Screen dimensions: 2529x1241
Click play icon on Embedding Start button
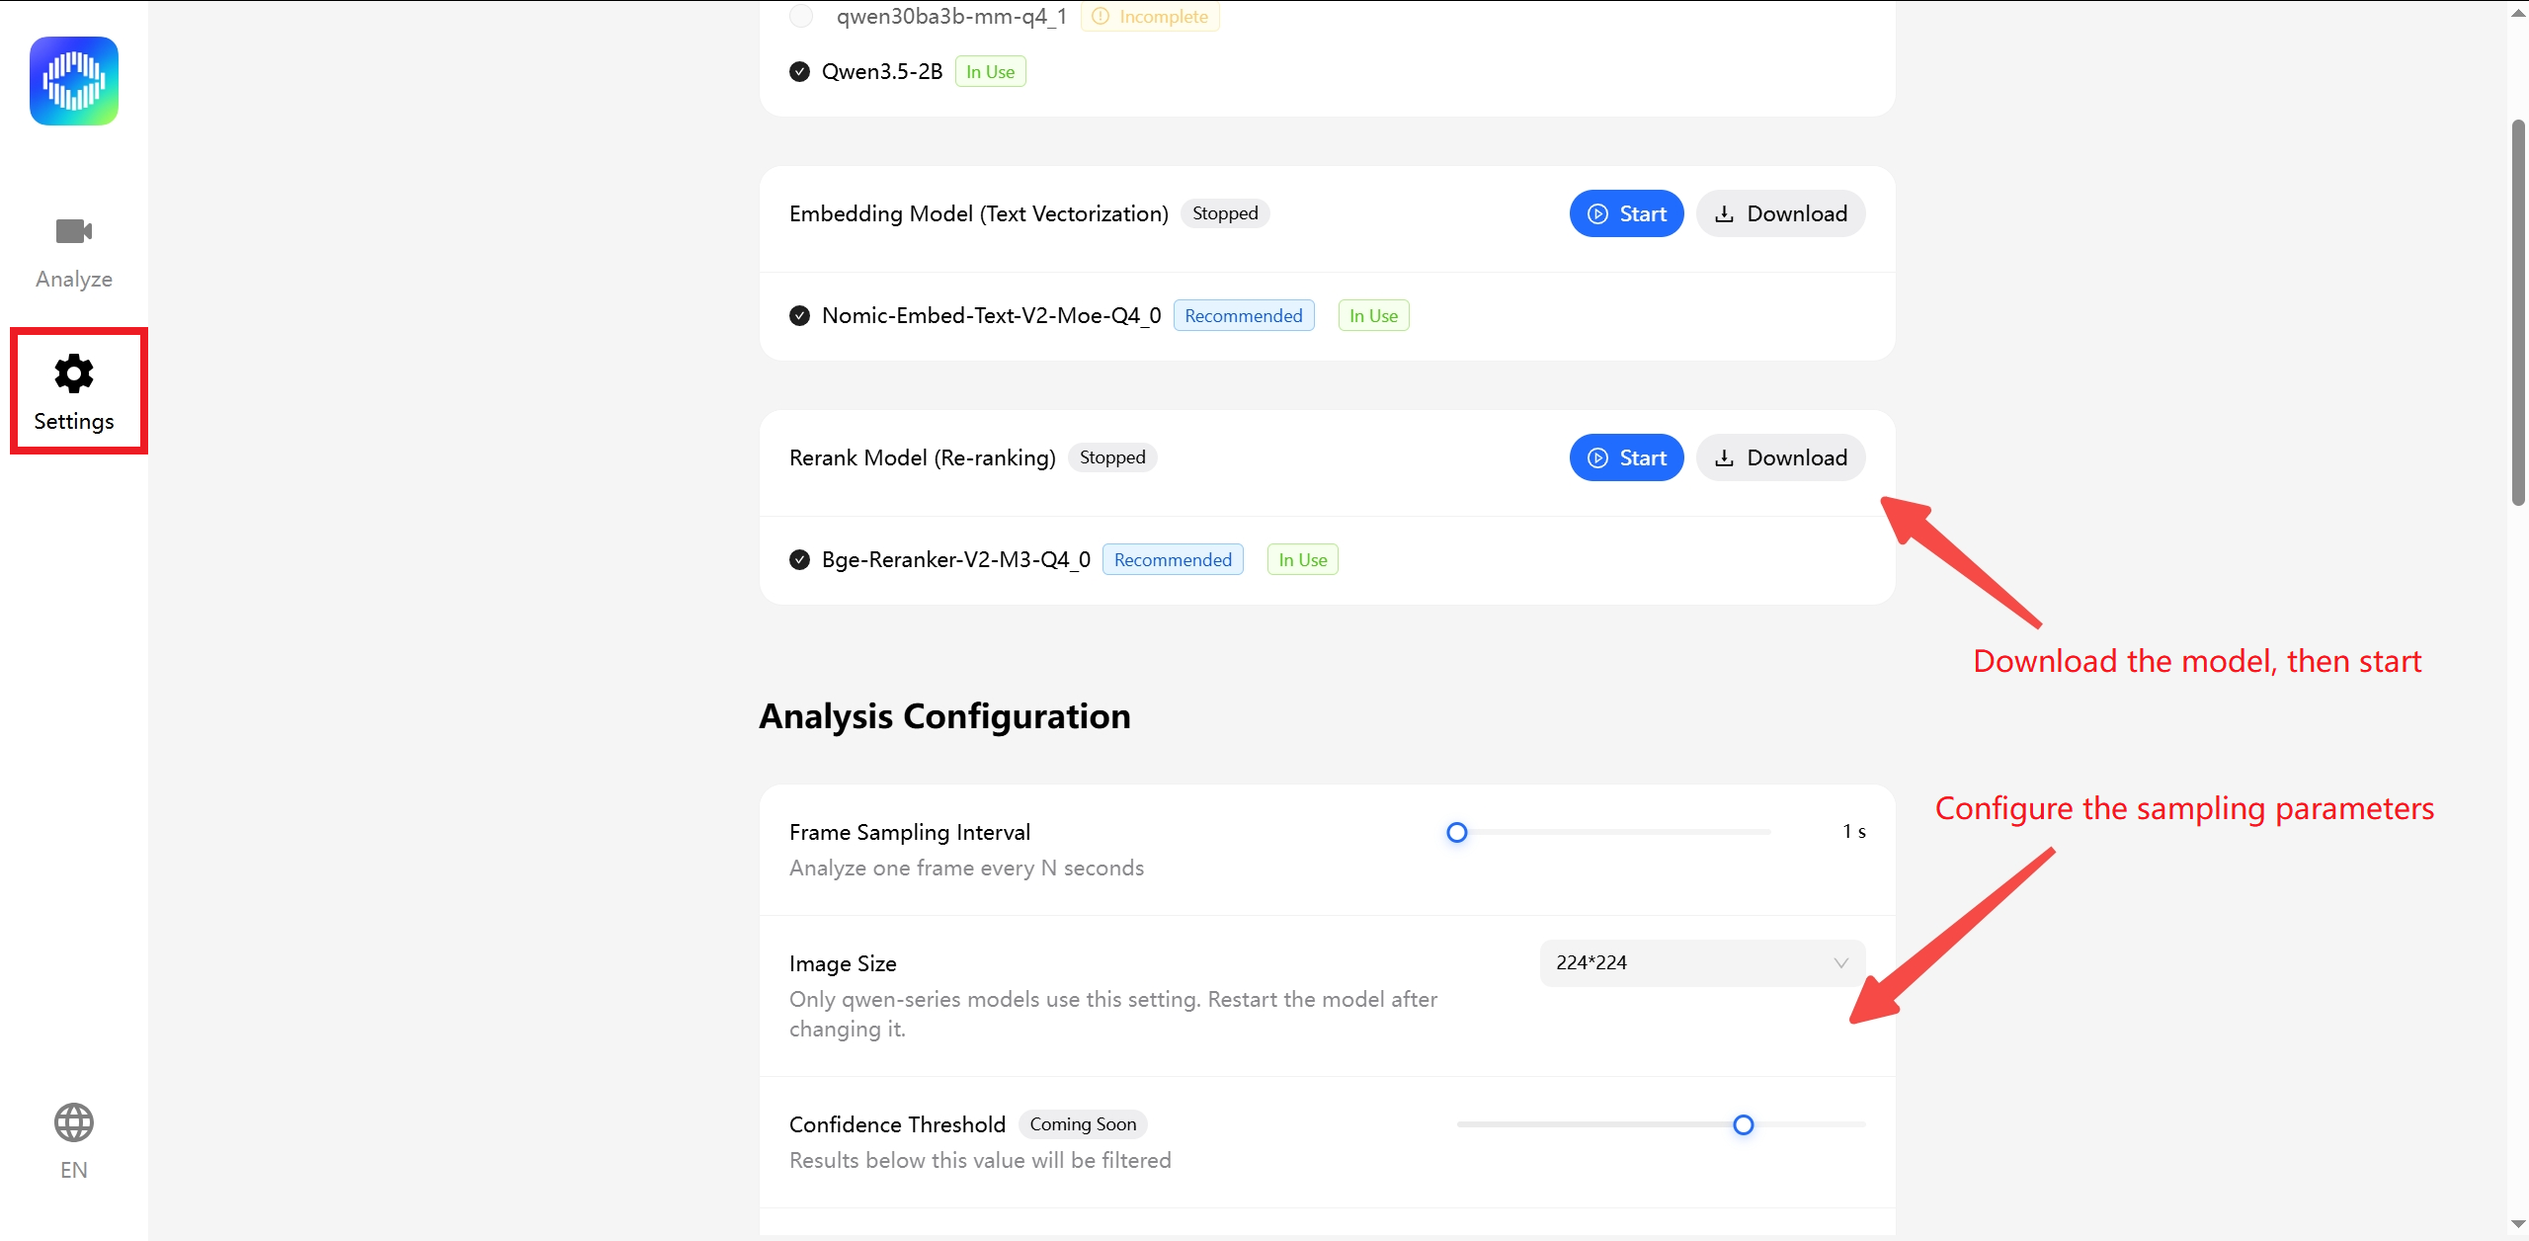coord(1597,213)
